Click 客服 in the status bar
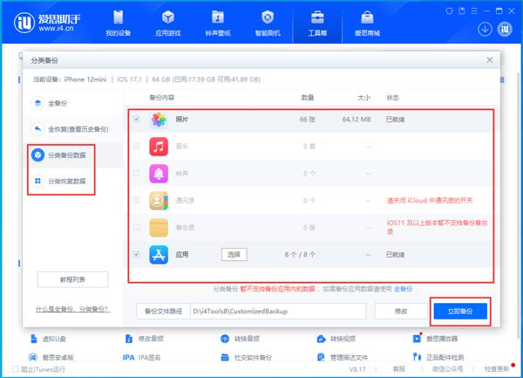 (399, 369)
